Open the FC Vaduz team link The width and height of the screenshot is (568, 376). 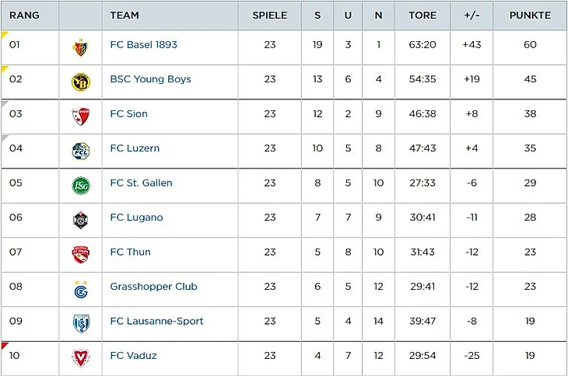[134, 356]
